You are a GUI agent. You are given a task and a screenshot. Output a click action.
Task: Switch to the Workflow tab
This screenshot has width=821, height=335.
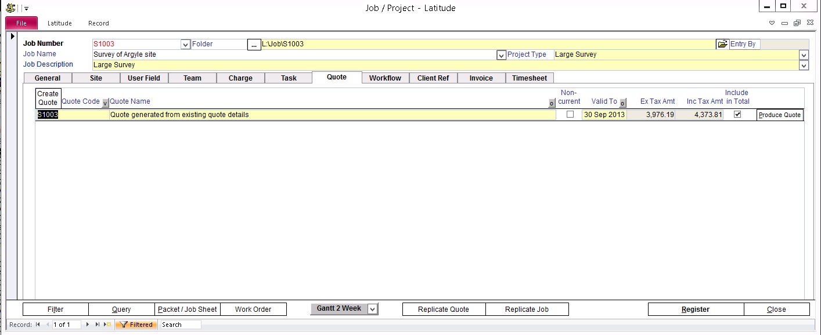[385, 78]
